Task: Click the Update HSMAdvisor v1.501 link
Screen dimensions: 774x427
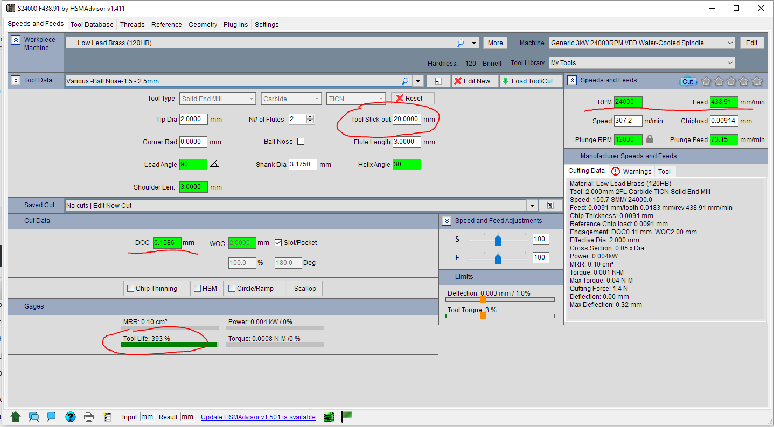Action: pyautogui.click(x=258, y=417)
